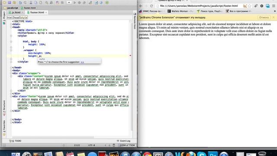This screenshot has width=277, height=156.
Task: Click the Отмена button in debug infobar
Action: (x=264, y=17)
